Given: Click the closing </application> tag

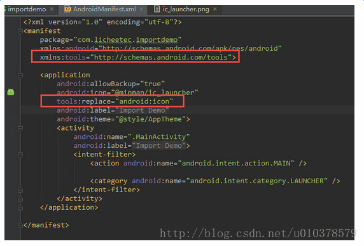Looking at the screenshot, I should [x=69, y=207].
